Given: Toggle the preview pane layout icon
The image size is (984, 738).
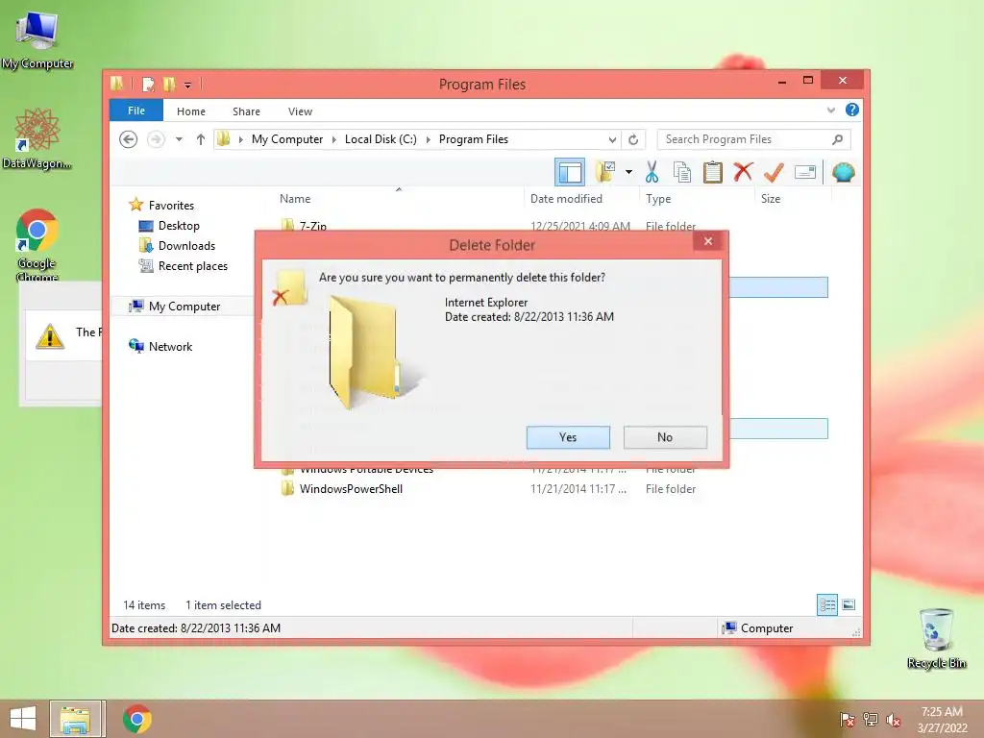Looking at the screenshot, I should coord(570,172).
